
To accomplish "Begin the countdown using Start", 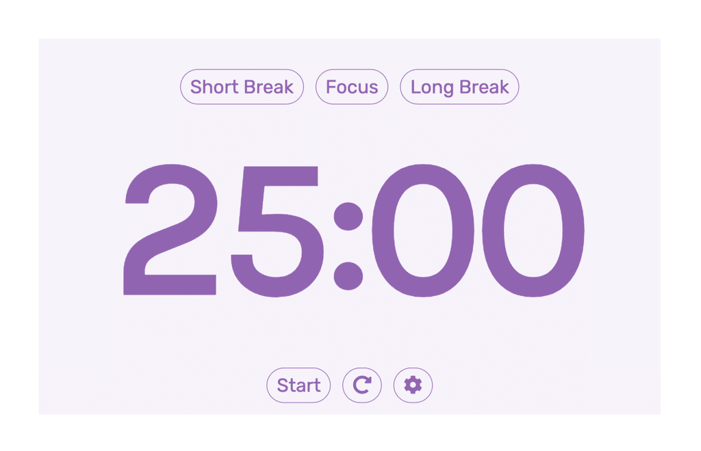I will (x=298, y=385).
